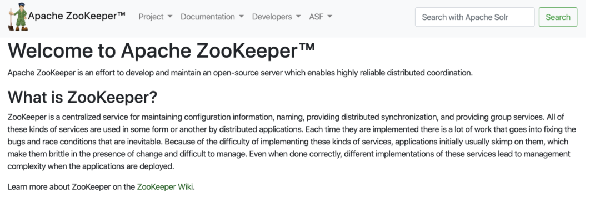The height and width of the screenshot is (202, 600).
Task: Click the green Search button
Action: point(558,17)
